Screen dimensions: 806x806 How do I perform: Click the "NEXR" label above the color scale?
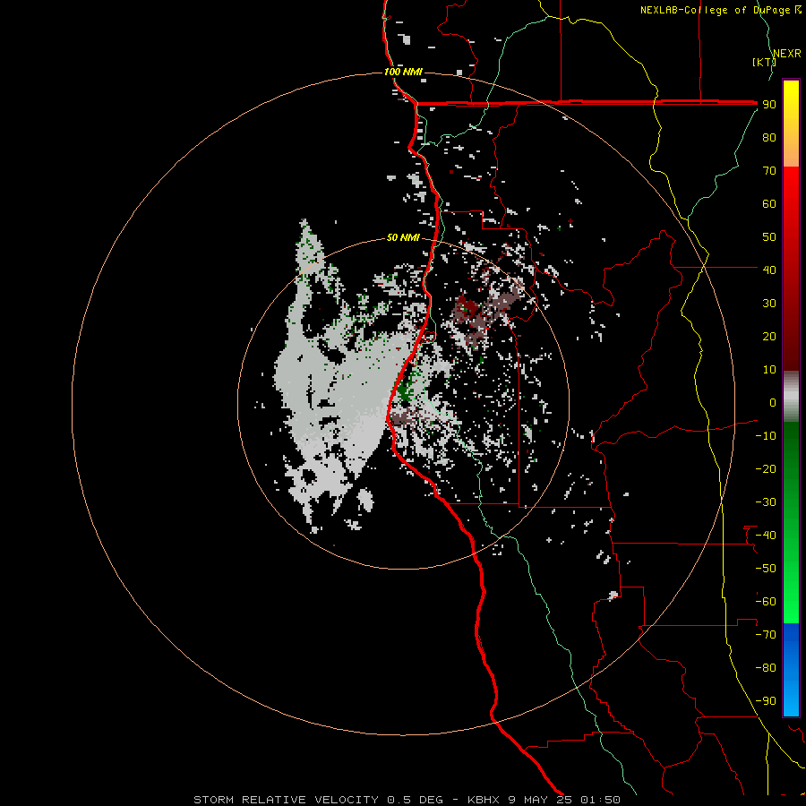click(x=787, y=54)
